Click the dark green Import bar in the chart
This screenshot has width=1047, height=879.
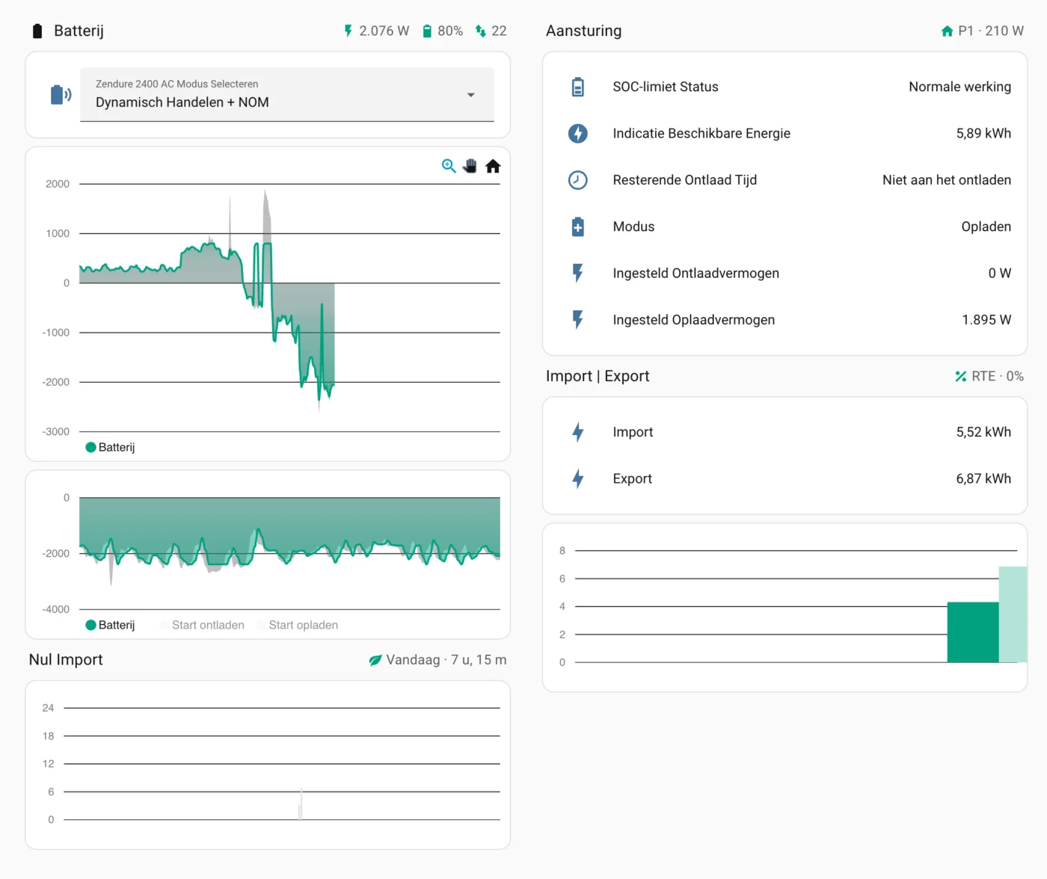click(x=973, y=632)
